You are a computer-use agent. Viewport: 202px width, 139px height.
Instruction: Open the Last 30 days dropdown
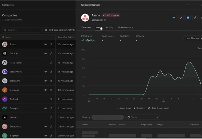click(193, 38)
